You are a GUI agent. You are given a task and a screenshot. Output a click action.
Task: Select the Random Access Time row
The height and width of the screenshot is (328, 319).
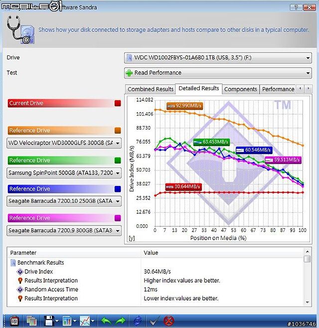tap(155, 290)
